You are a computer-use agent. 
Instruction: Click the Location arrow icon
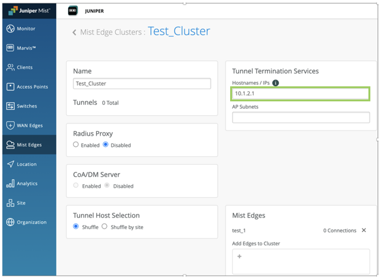click(x=10, y=164)
